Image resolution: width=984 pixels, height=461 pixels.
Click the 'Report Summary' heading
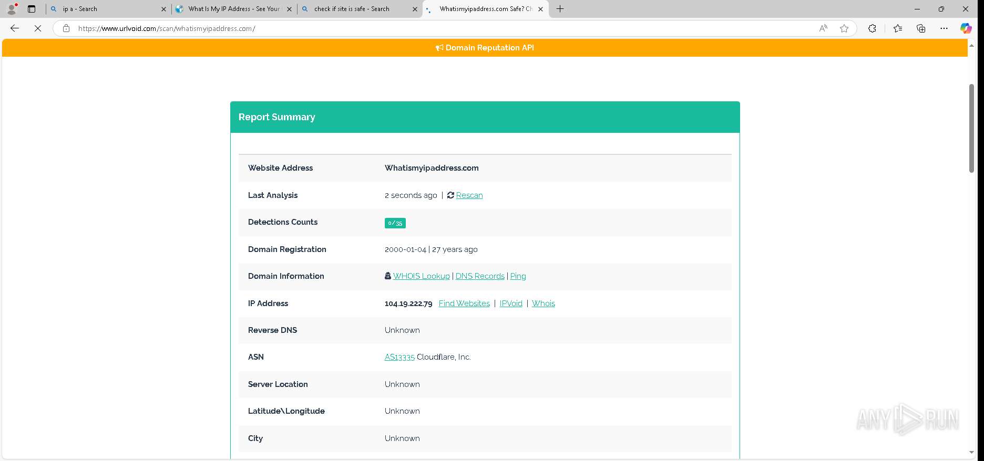point(277,117)
